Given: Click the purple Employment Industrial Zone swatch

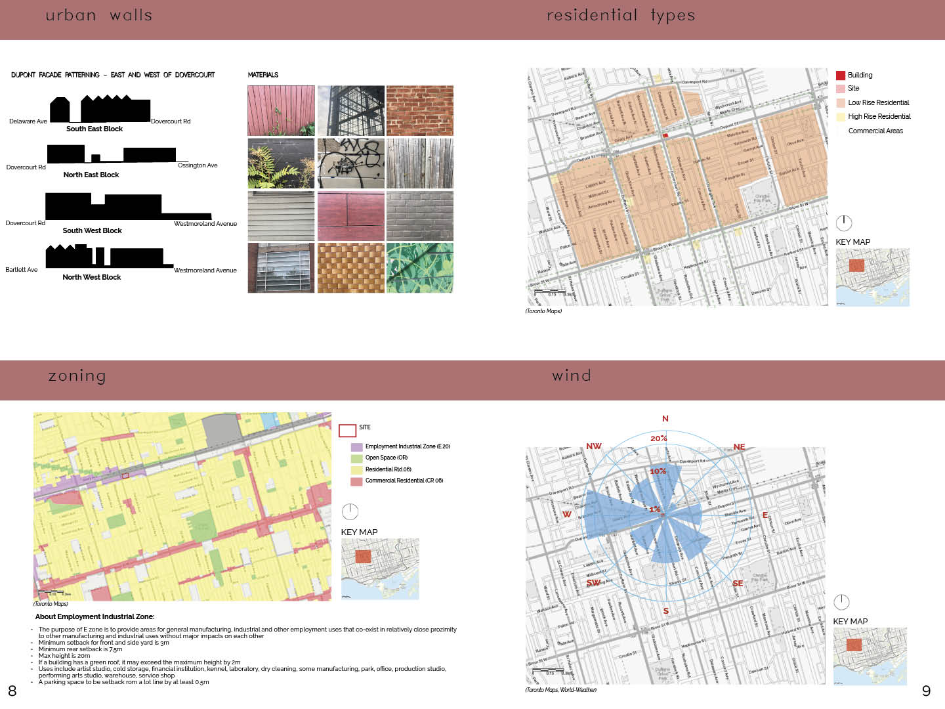Looking at the screenshot, I should [356, 447].
